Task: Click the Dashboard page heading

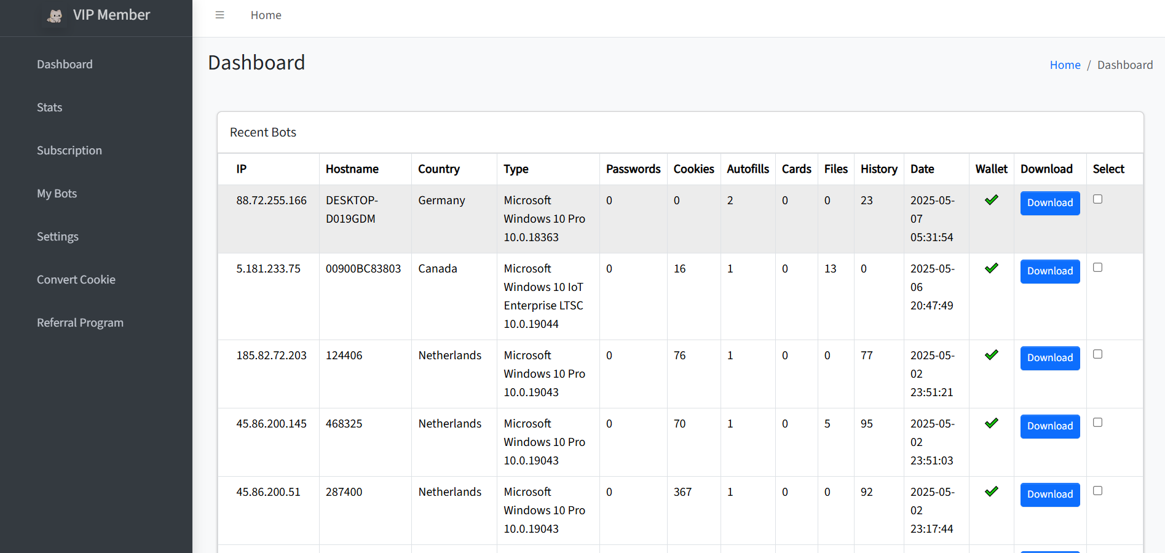Action: (x=256, y=63)
